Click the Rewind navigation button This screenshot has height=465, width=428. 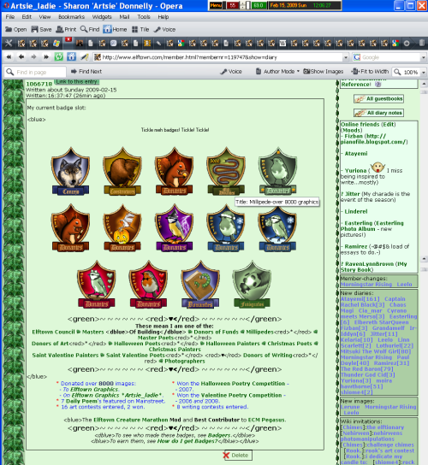tap(9, 57)
